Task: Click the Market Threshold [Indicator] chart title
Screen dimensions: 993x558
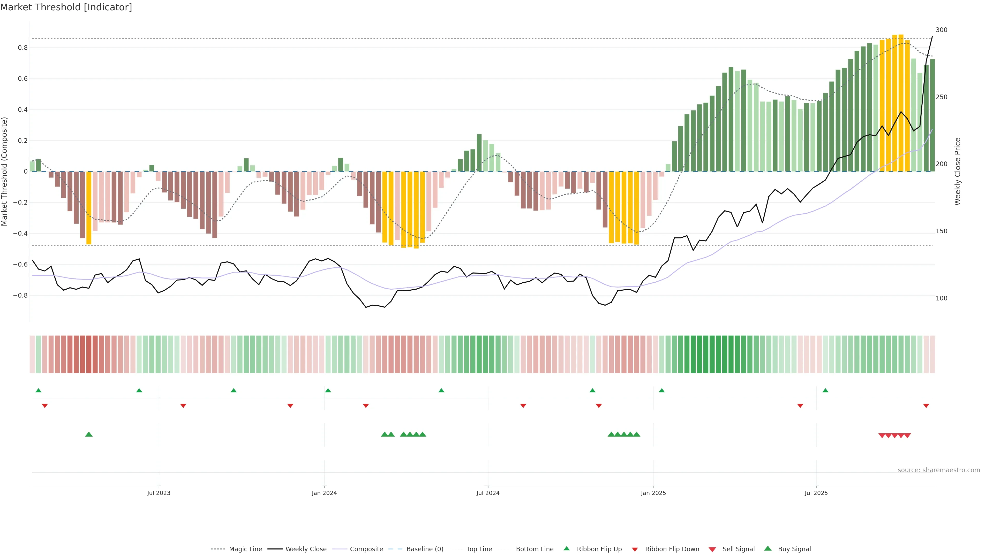Action: [66, 7]
